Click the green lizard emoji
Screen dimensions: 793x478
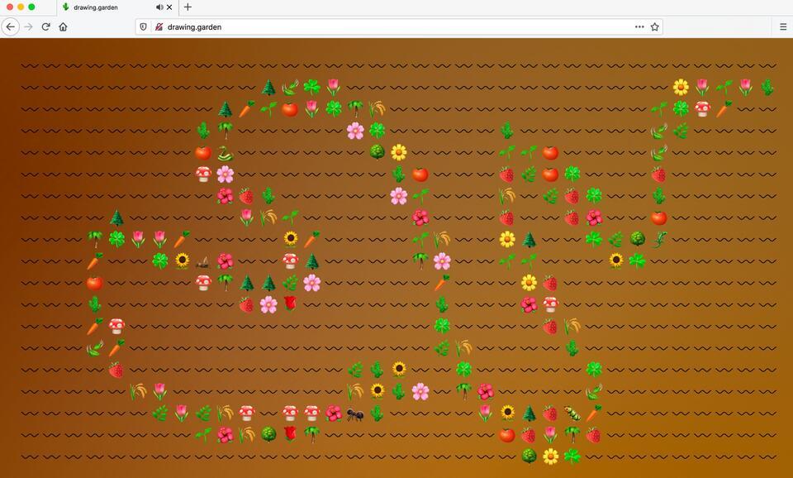click(x=658, y=239)
